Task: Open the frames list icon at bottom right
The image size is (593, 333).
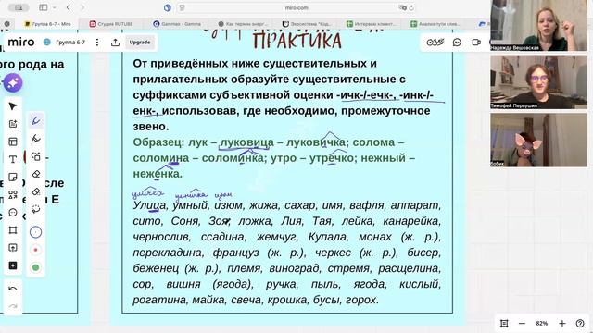Action: [504, 323]
